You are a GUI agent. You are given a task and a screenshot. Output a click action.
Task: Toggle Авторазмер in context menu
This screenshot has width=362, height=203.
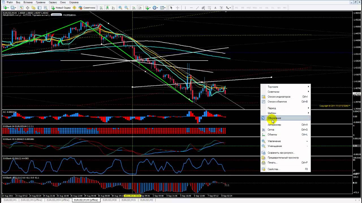tap(285, 125)
